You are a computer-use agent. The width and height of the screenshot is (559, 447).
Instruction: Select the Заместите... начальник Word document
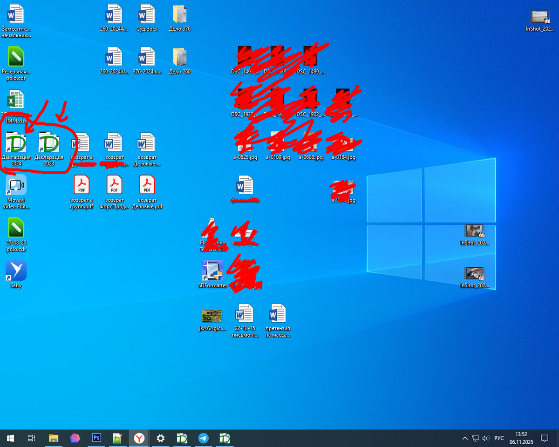click(x=16, y=21)
